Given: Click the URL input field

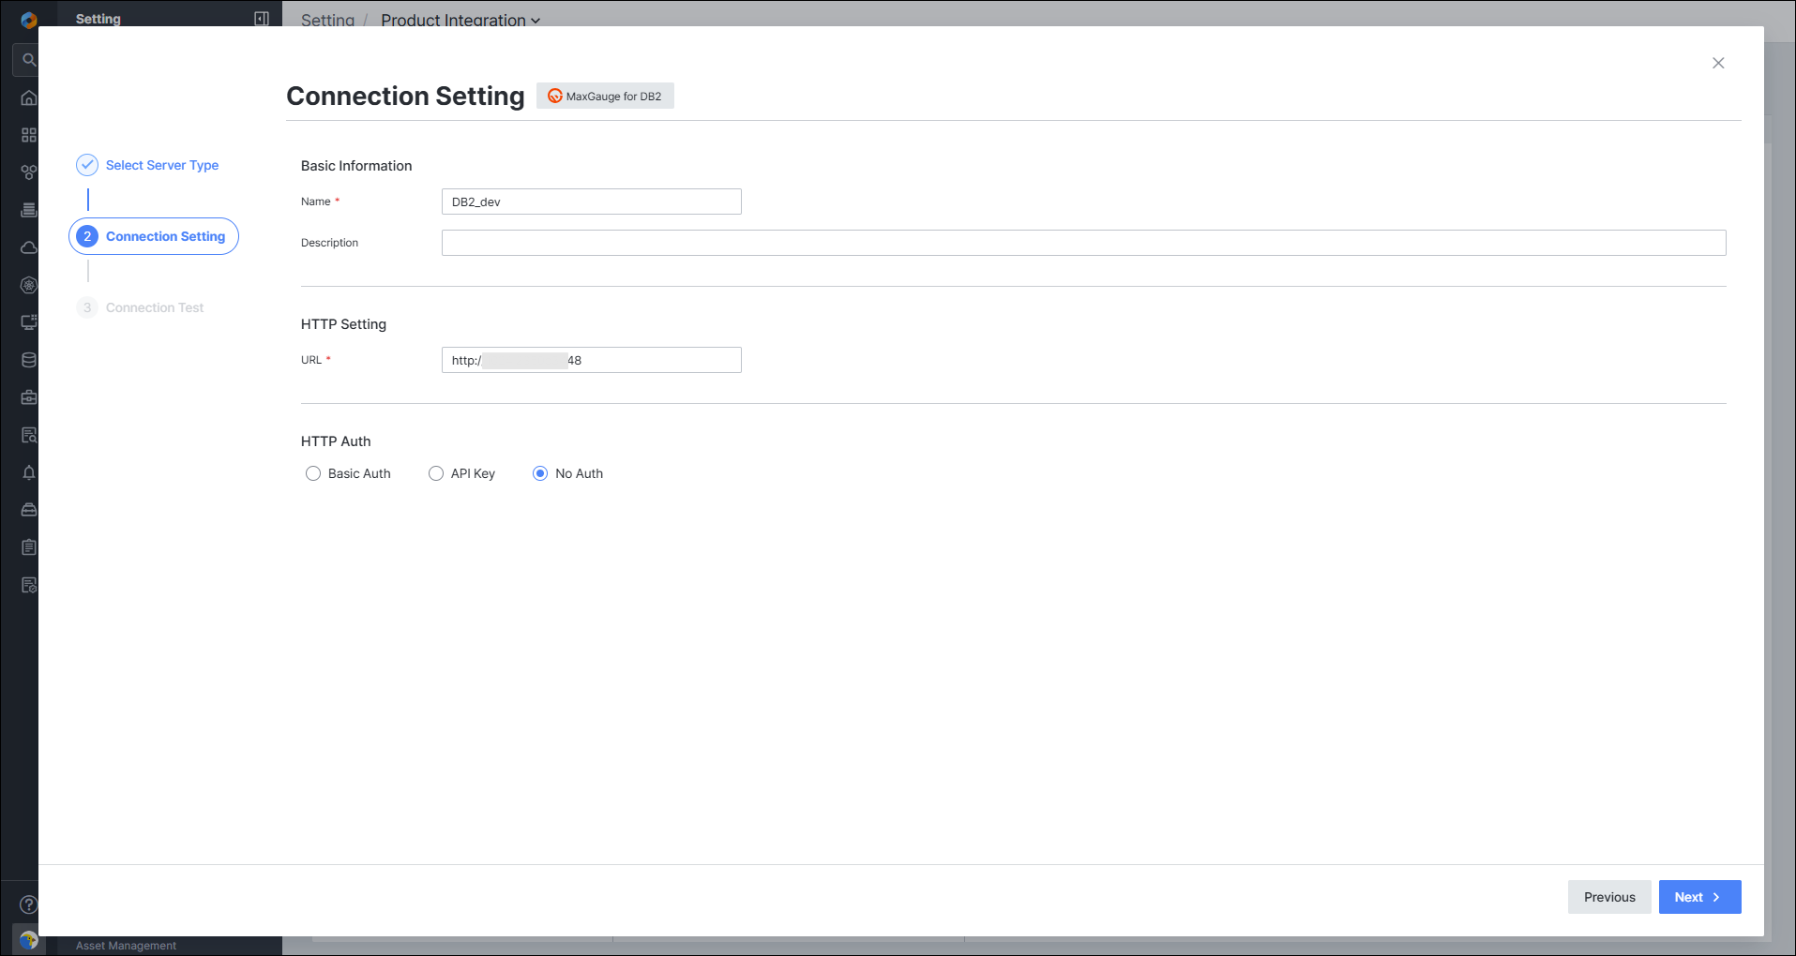Looking at the screenshot, I should pyautogui.click(x=592, y=360).
